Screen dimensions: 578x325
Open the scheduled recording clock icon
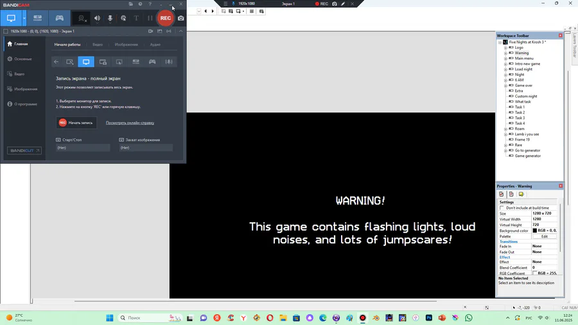click(140, 4)
